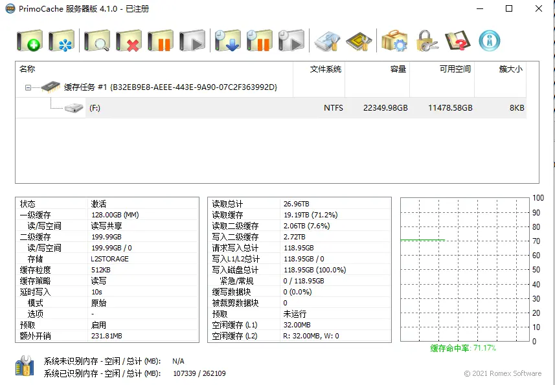Screen dimensions: 555x385
Task: Click the clock with blue down-arrow flush icon
Action: point(227,40)
